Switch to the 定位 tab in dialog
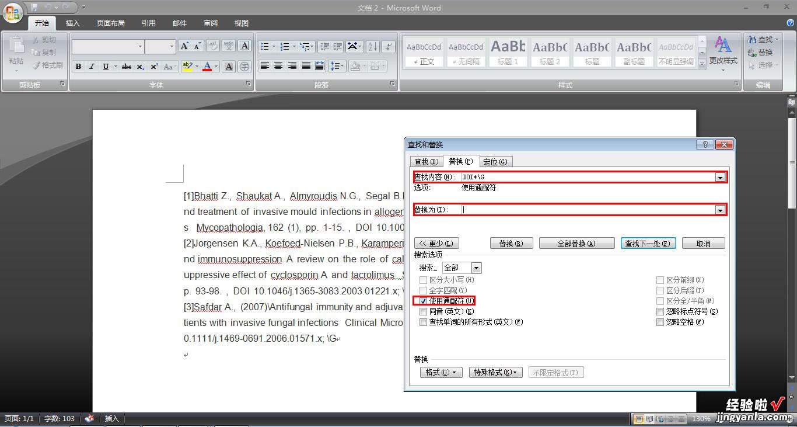This screenshot has height=427, width=797. pyautogui.click(x=495, y=162)
